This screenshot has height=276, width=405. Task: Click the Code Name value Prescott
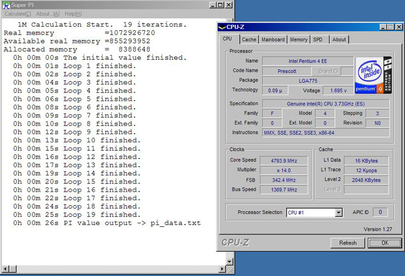tap(287, 71)
